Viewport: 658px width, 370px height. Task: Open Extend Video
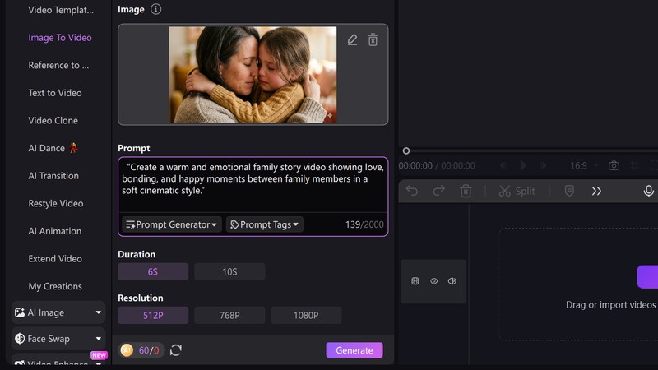pos(55,259)
